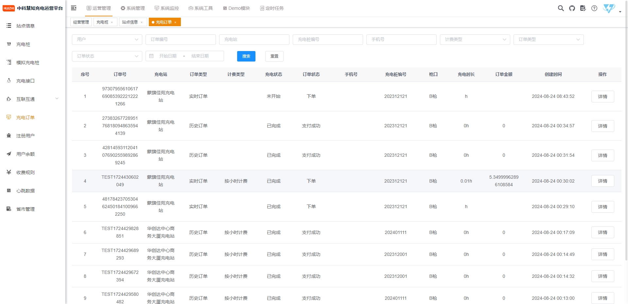Open the Demo模块 top menu
628x304 pixels.
(x=236, y=8)
